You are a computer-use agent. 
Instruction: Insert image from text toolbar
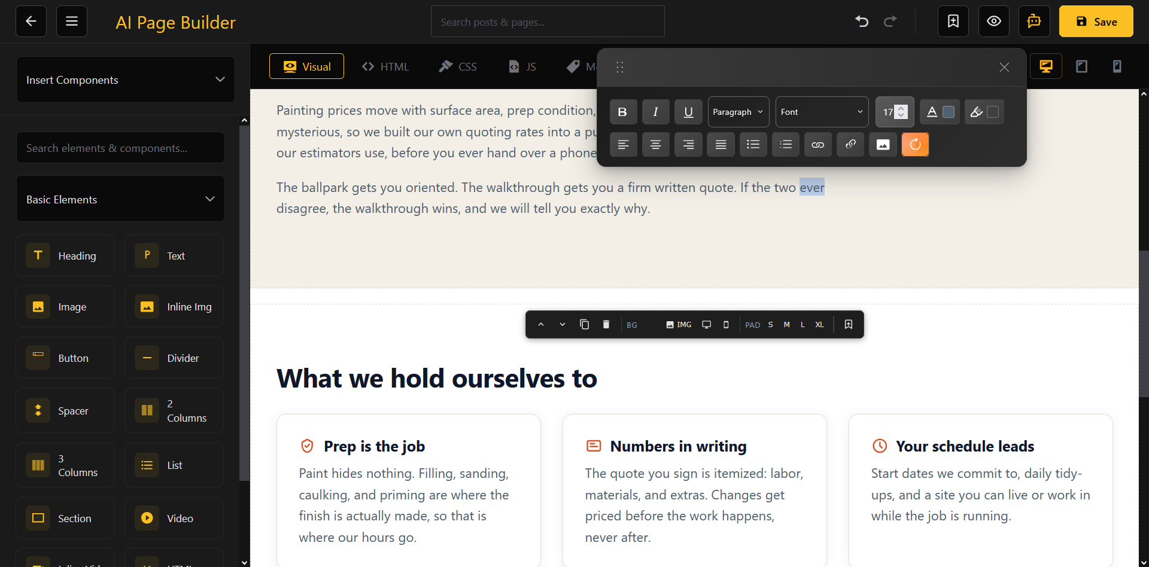[883, 145]
